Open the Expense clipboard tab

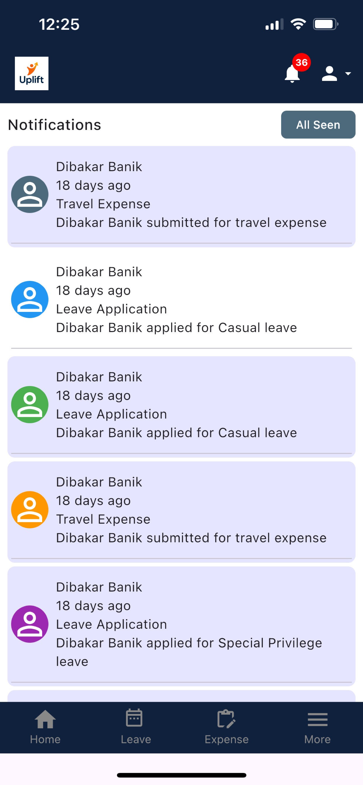tap(226, 727)
